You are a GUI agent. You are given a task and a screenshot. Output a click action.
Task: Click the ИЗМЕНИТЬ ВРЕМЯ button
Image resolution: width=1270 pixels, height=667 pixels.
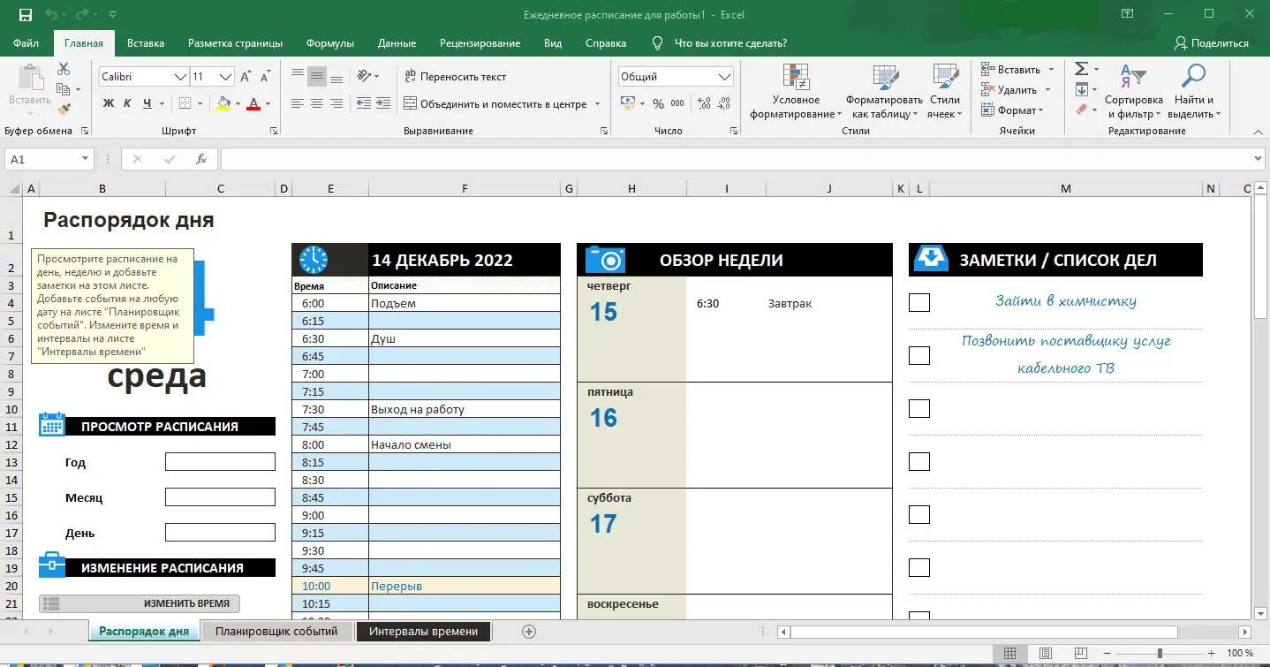pyautogui.click(x=140, y=603)
